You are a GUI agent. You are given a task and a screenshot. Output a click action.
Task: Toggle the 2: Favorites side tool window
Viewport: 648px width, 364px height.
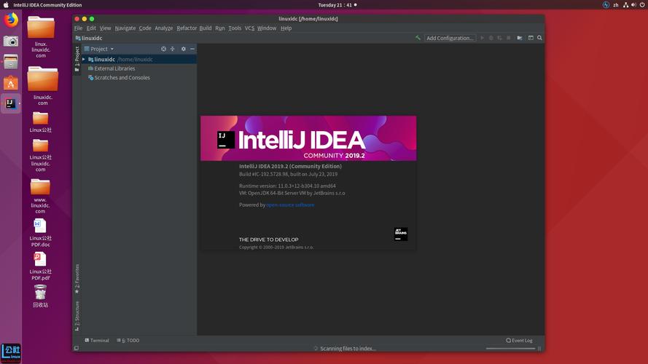77,279
